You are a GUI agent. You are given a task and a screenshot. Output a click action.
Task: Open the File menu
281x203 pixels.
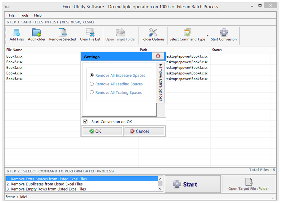coord(12,15)
